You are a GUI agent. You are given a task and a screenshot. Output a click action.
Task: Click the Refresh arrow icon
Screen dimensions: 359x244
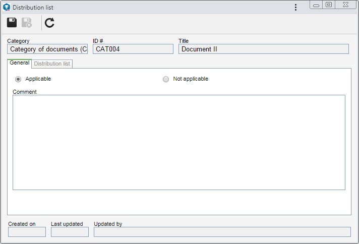click(49, 23)
